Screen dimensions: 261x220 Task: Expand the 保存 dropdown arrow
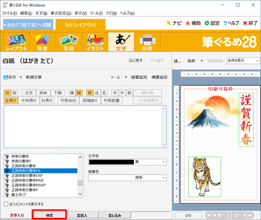(x=20, y=77)
